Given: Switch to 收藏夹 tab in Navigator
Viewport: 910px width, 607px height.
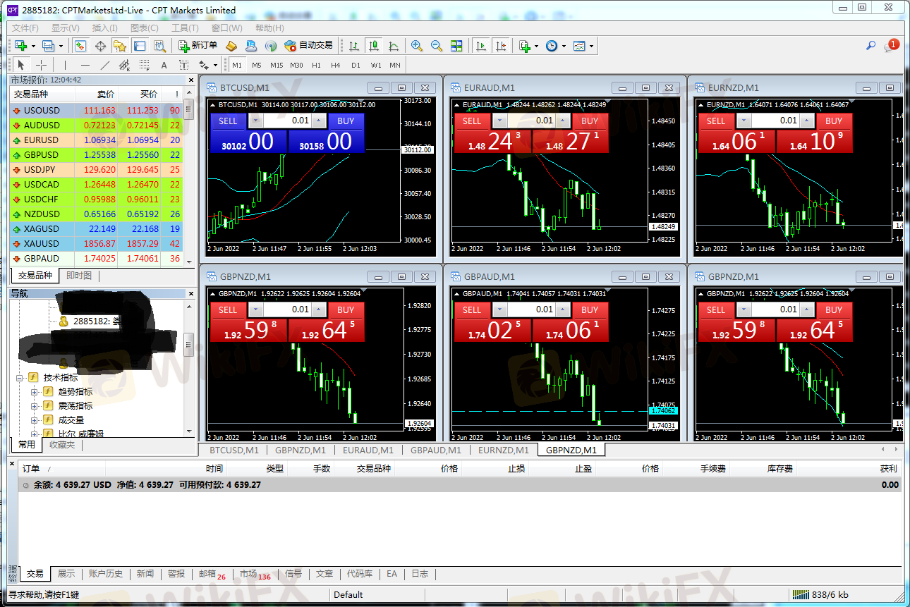Looking at the screenshot, I should click(x=61, y=445).
